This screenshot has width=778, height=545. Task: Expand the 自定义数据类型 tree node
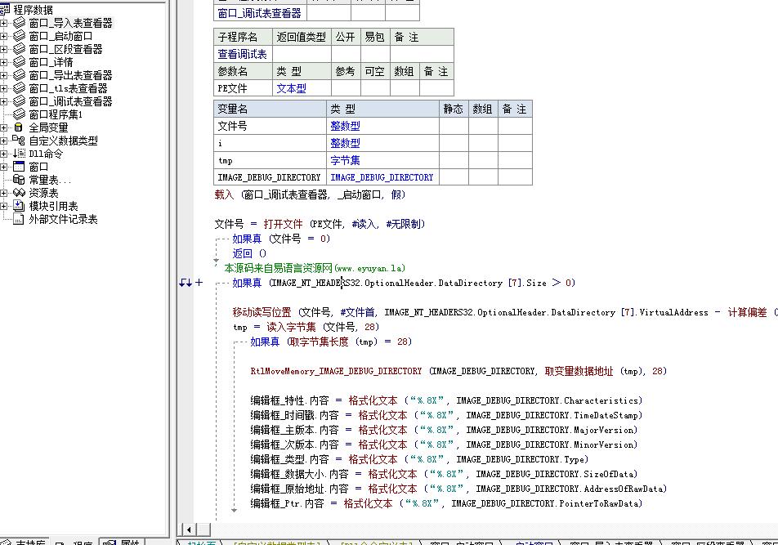pyautogui.click(x=3, y=141)
